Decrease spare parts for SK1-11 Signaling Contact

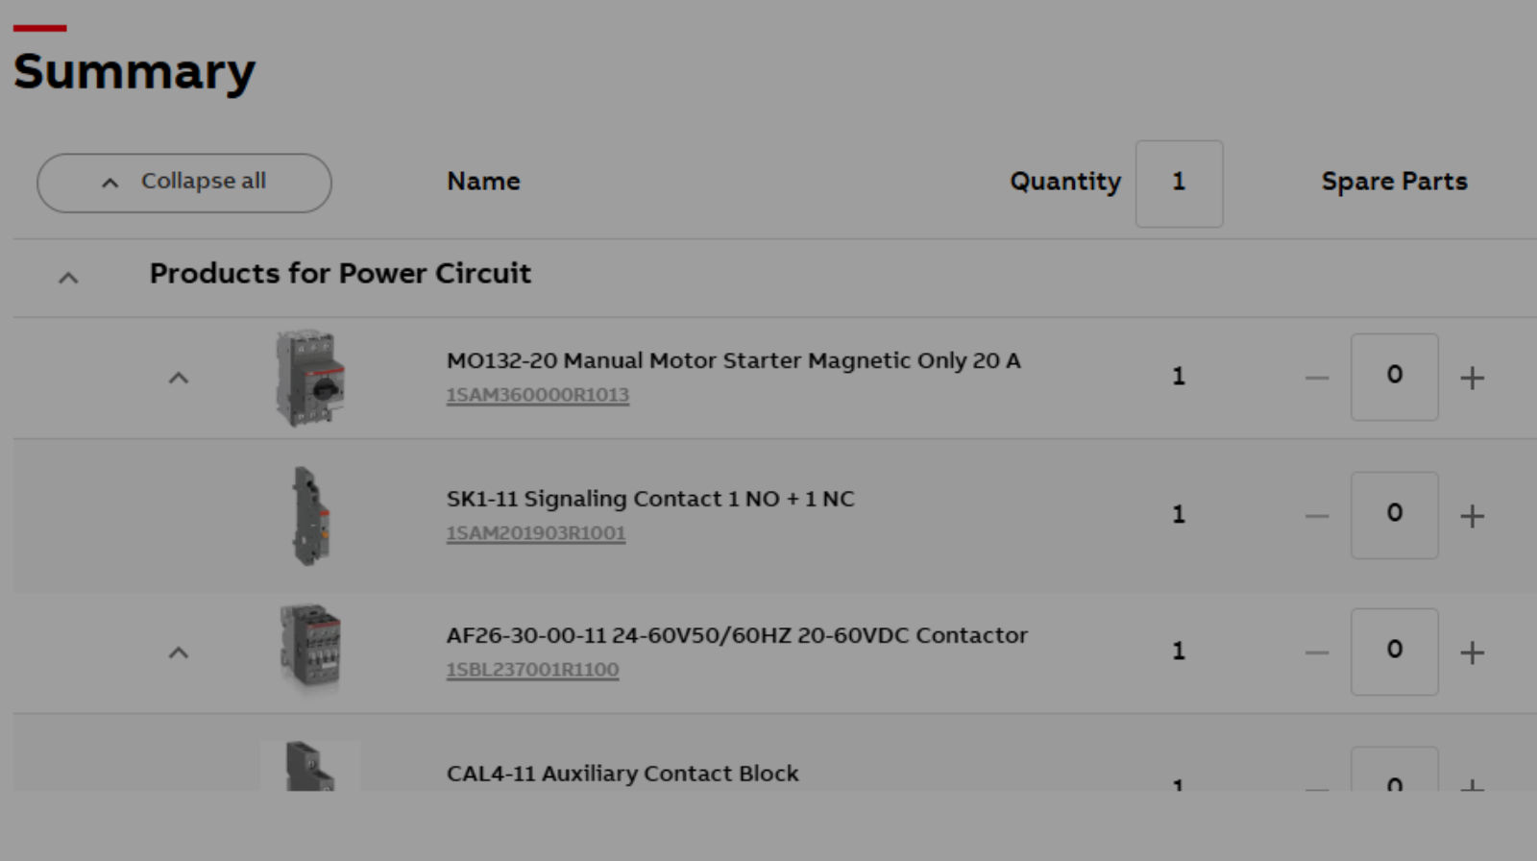pyautogui.click(x=1317, y=516)
